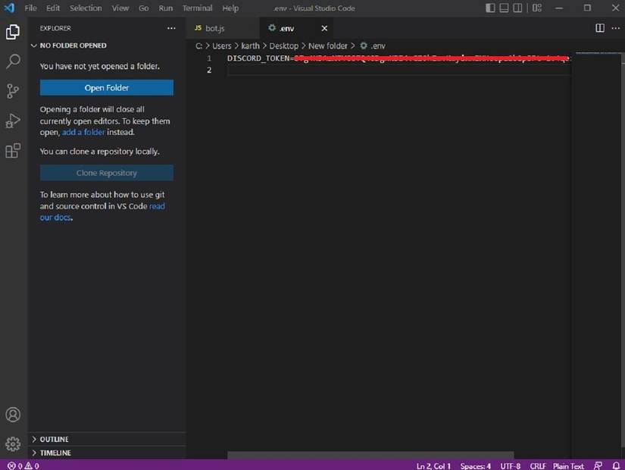Open the Extensions view

point(13,151)
